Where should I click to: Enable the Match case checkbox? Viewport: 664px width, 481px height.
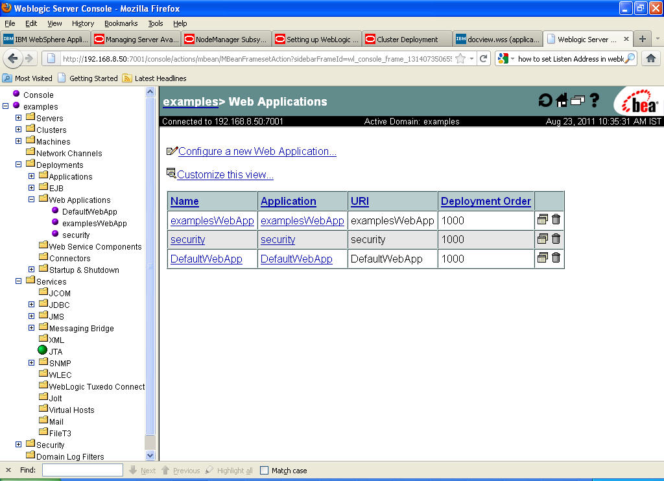pyautogui.click(x=265, y=471)
